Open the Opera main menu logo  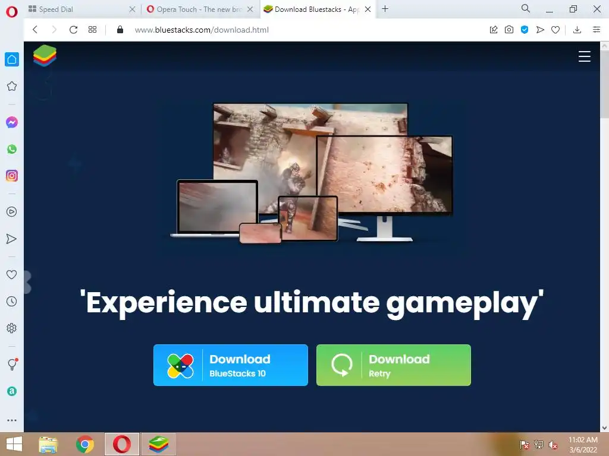click(12, 12)
